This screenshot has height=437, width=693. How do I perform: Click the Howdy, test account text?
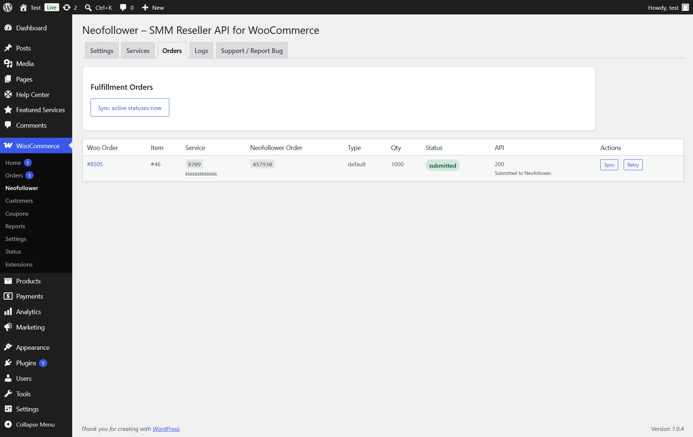663,8
